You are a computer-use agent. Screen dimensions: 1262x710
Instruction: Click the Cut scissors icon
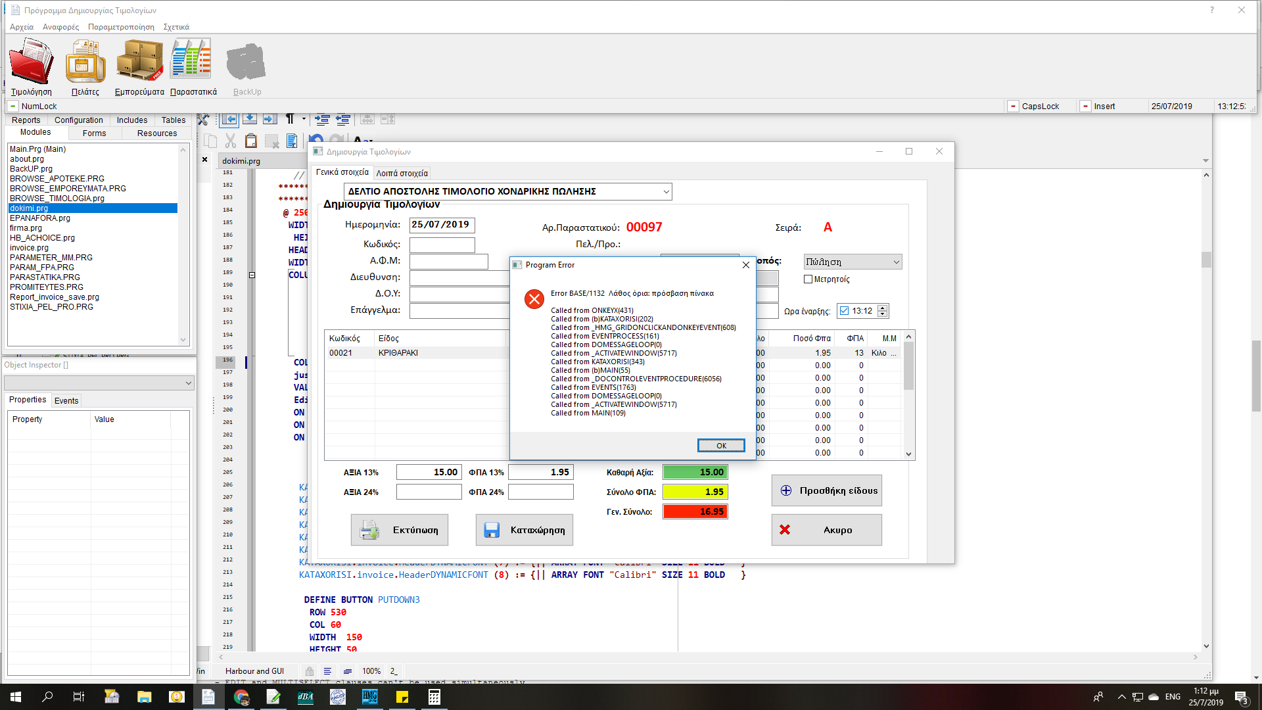pyautogui.click(x=230, y=141)
